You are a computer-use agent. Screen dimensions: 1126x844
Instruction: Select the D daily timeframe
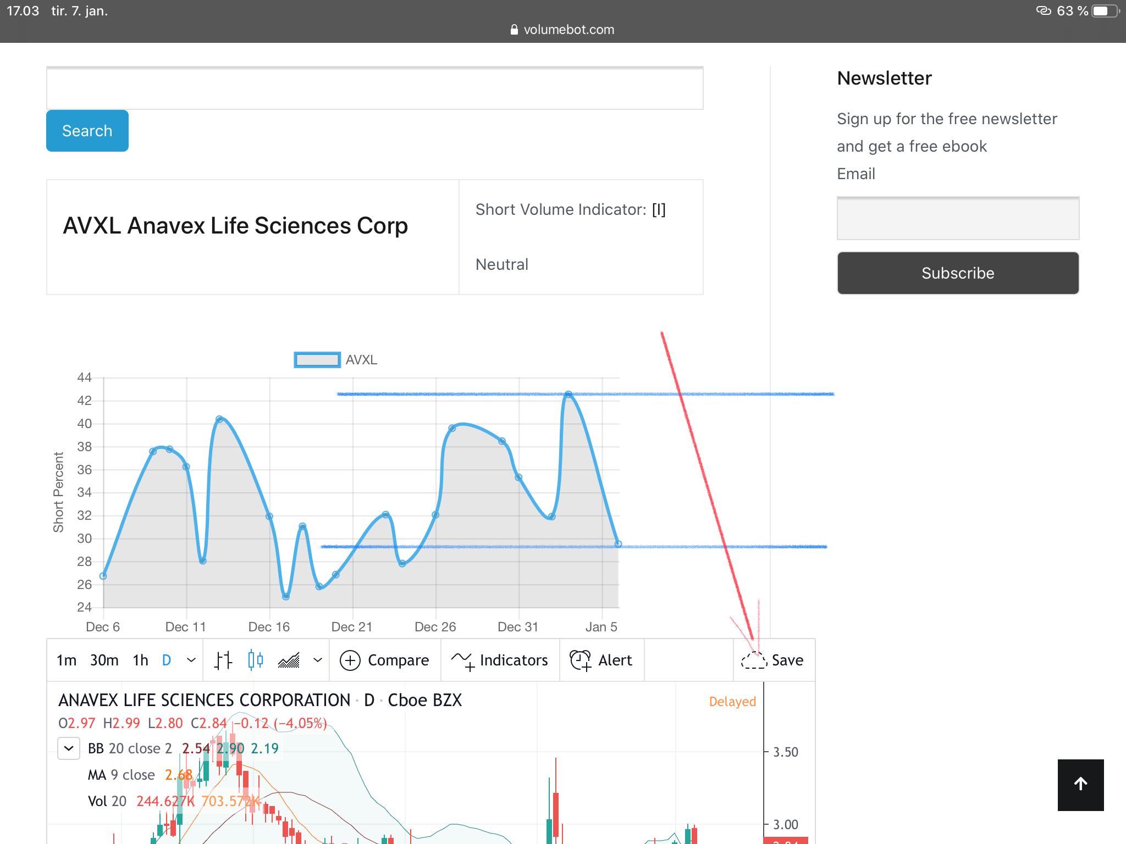click(x=167, y=660)
